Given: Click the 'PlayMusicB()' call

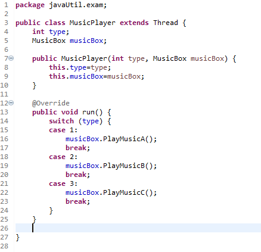Looking at the screenshot, I should tap(128, 166).
